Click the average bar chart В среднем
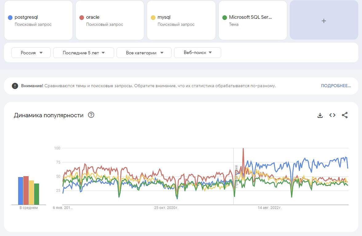This screenshot has width=362, height=236. (29, 190)
